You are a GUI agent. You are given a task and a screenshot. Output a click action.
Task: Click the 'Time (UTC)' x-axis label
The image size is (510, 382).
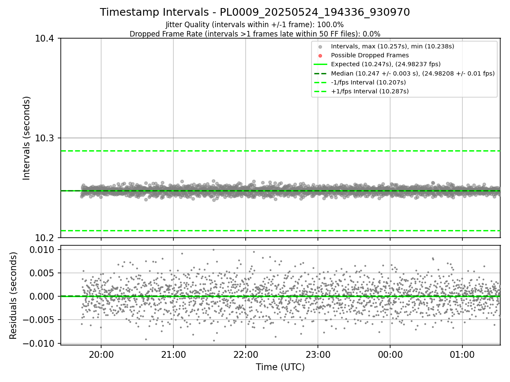280,367
